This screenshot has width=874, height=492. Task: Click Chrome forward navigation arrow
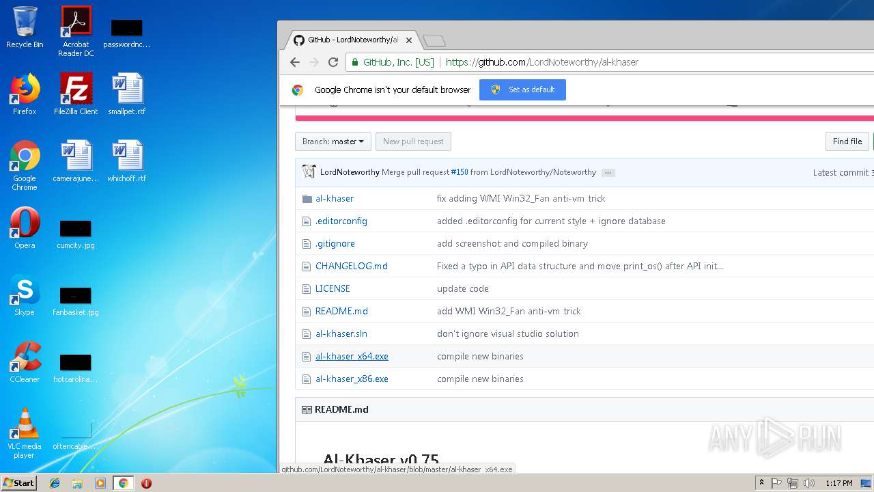coord(314,62)
